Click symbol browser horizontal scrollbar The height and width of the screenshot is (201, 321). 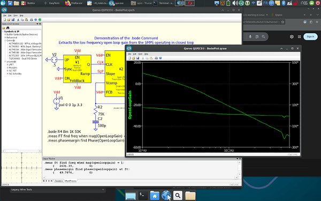21,151
